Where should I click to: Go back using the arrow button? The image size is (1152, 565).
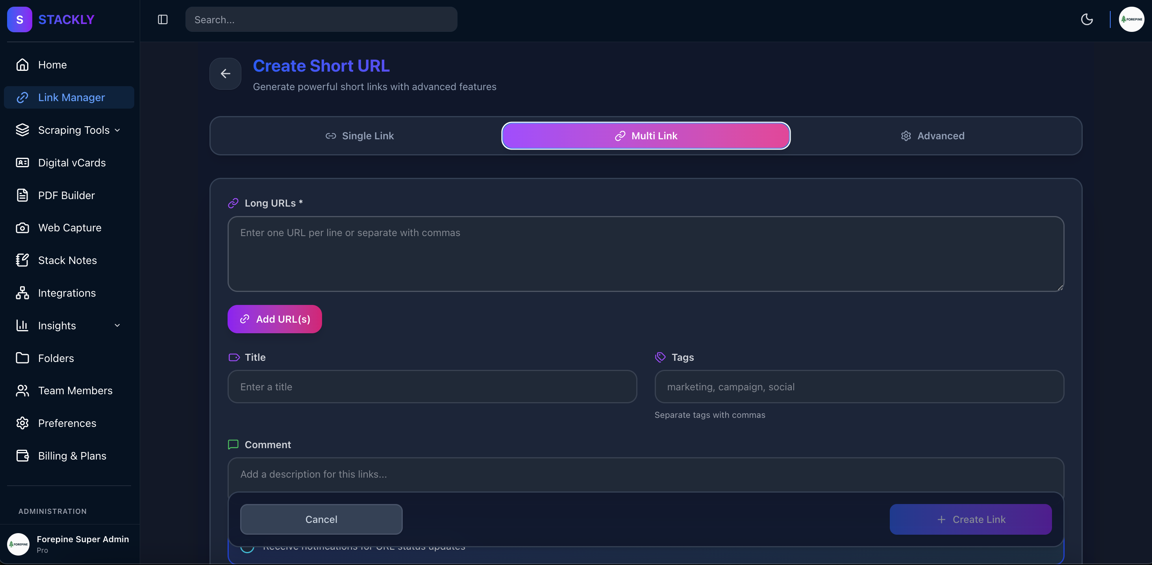coord(225,74)
